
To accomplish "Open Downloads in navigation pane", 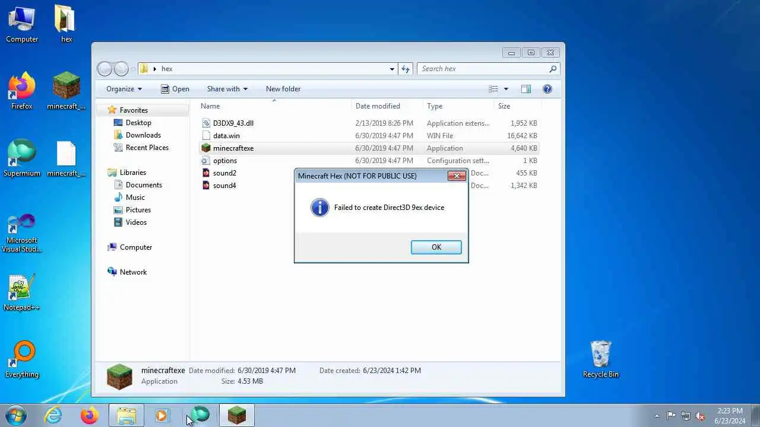I will pyautogui.click(x=143, y=135).
